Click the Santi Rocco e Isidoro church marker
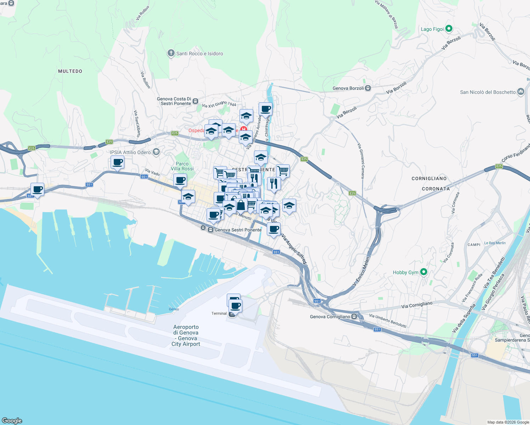Viewport: 530px width, 425px height. tap(170, 53)
